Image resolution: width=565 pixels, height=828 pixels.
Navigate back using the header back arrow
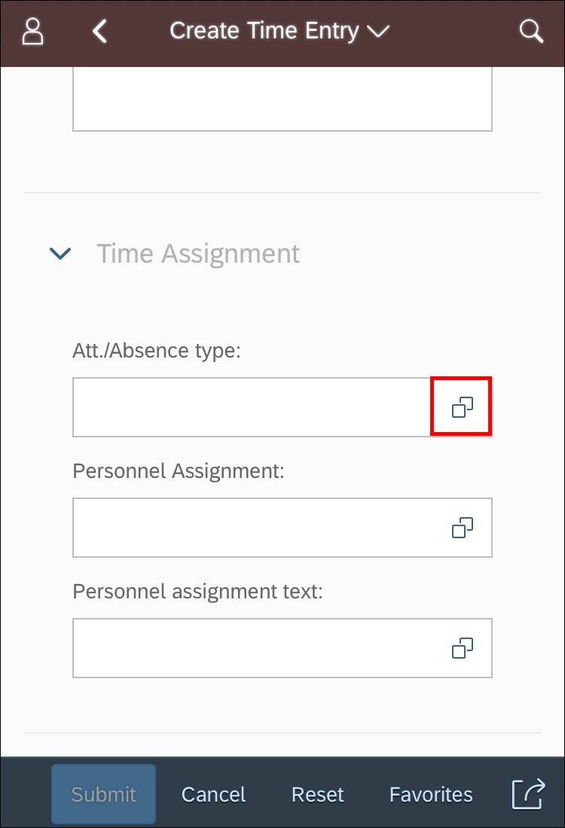coord(100,32)
